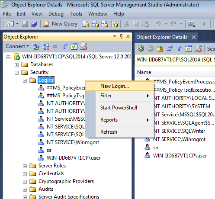The image size is (215, 199).
Task: Expand the Audits folder
Action: point(25,189)
